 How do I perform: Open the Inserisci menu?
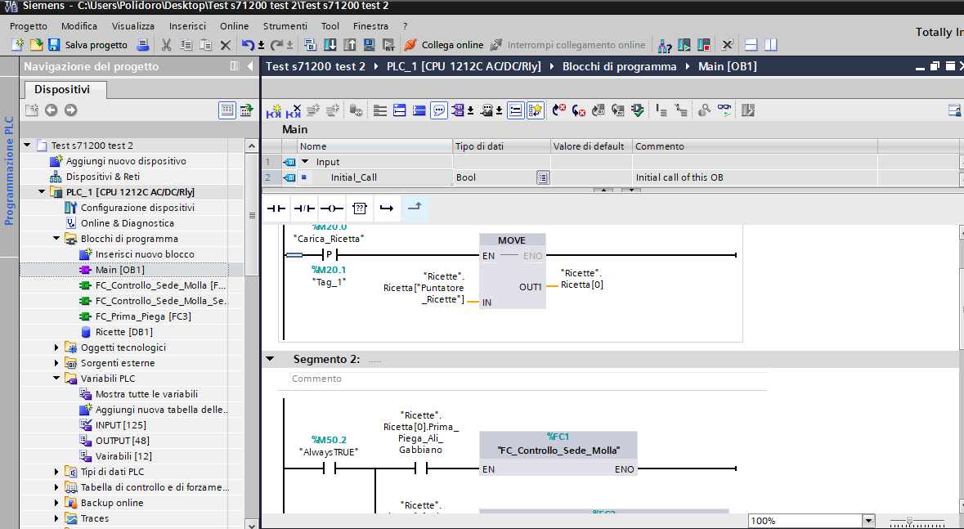[187, 26]
